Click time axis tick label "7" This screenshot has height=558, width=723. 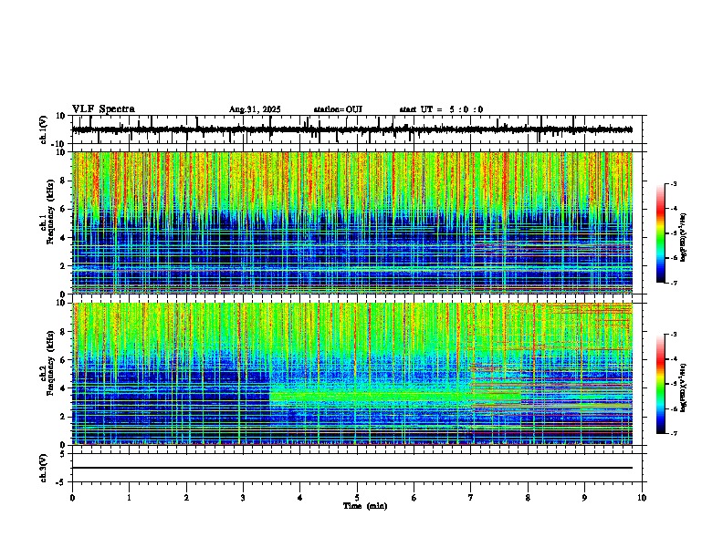point(471,498)
